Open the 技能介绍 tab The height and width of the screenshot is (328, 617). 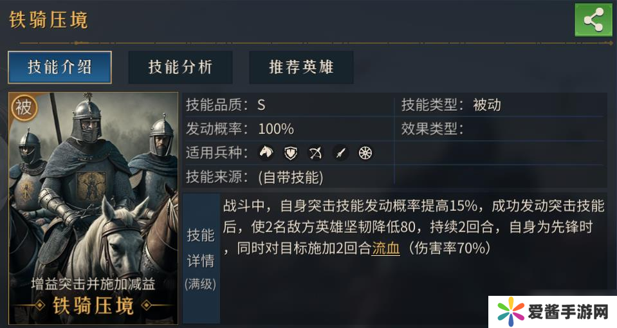[x=60, y=68]
